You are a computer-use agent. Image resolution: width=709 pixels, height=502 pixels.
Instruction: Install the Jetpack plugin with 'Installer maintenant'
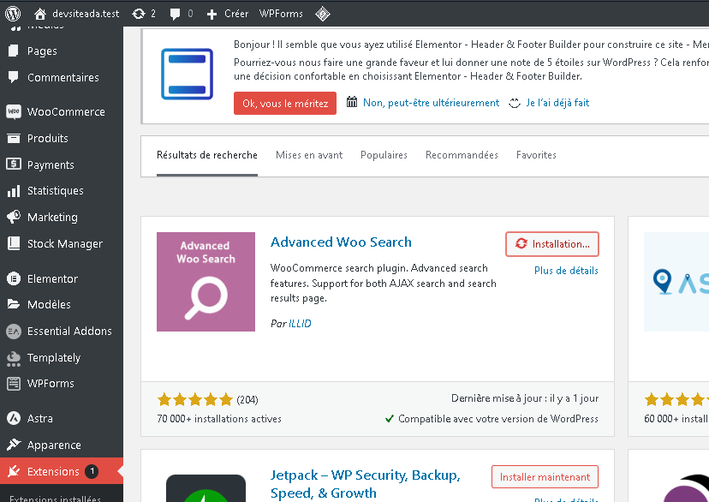coord(545,476)
